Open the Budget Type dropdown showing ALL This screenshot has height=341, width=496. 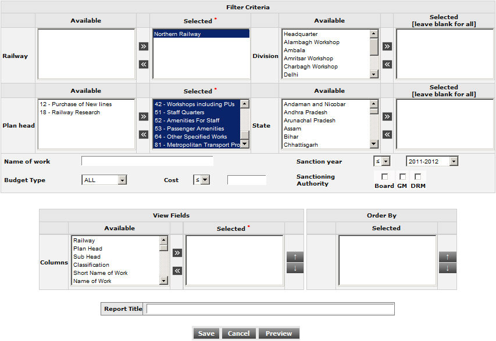click(105, 180)
